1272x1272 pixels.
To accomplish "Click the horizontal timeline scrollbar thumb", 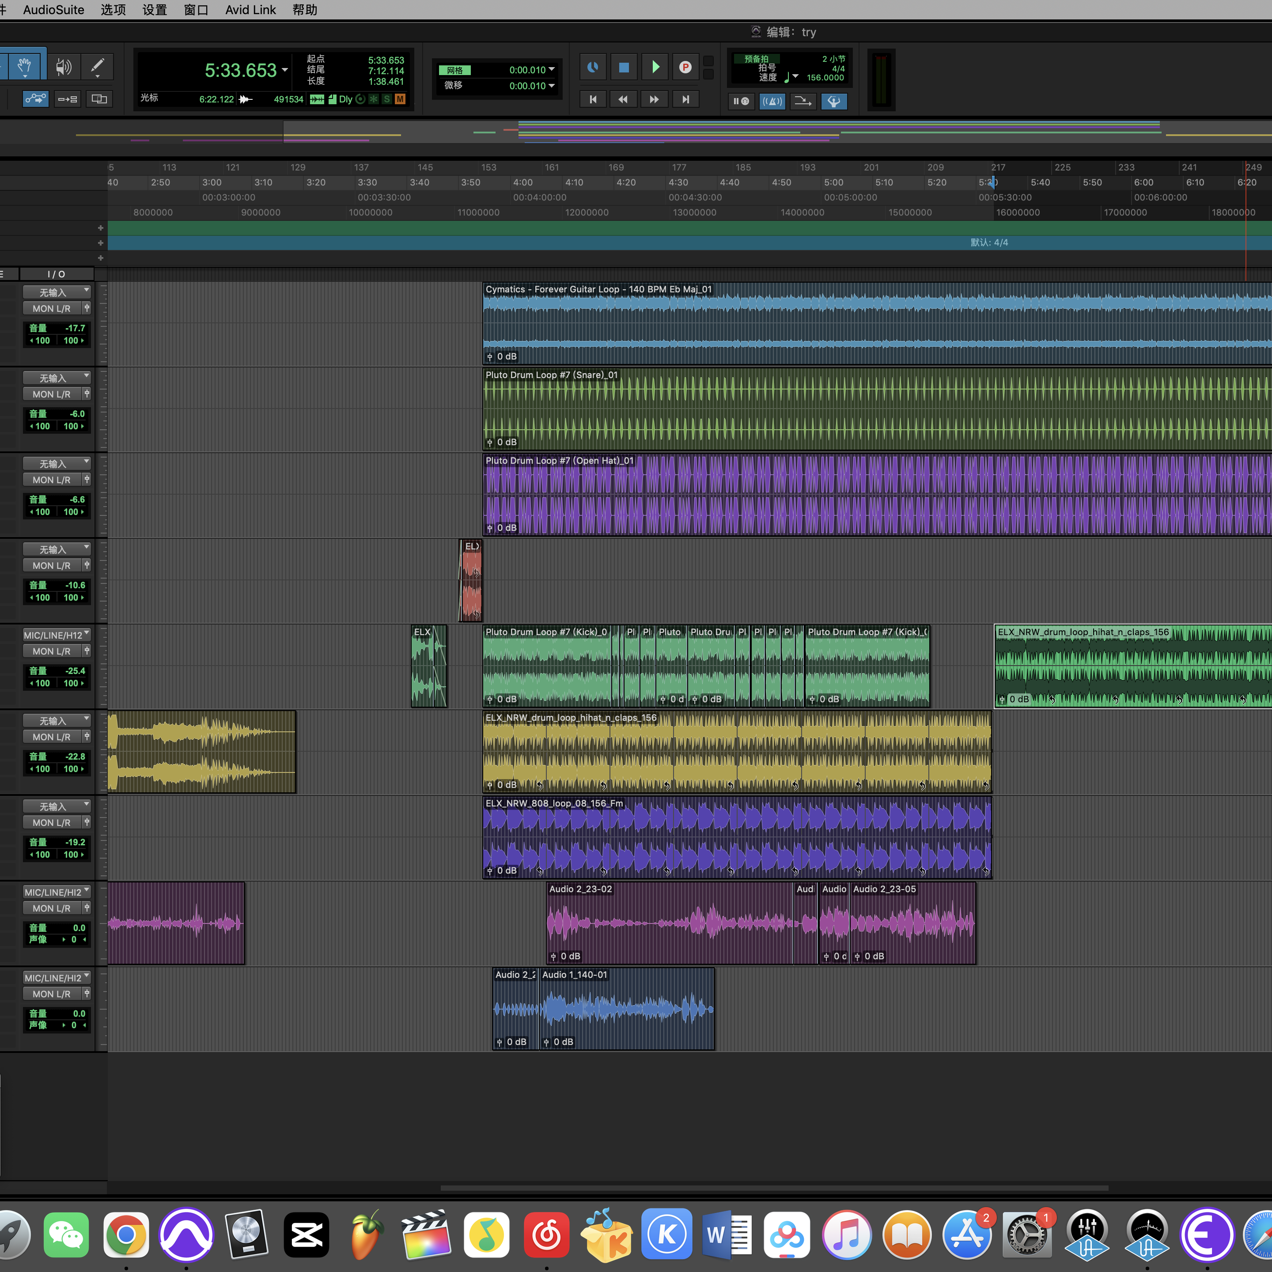I will coord(774,1189).
